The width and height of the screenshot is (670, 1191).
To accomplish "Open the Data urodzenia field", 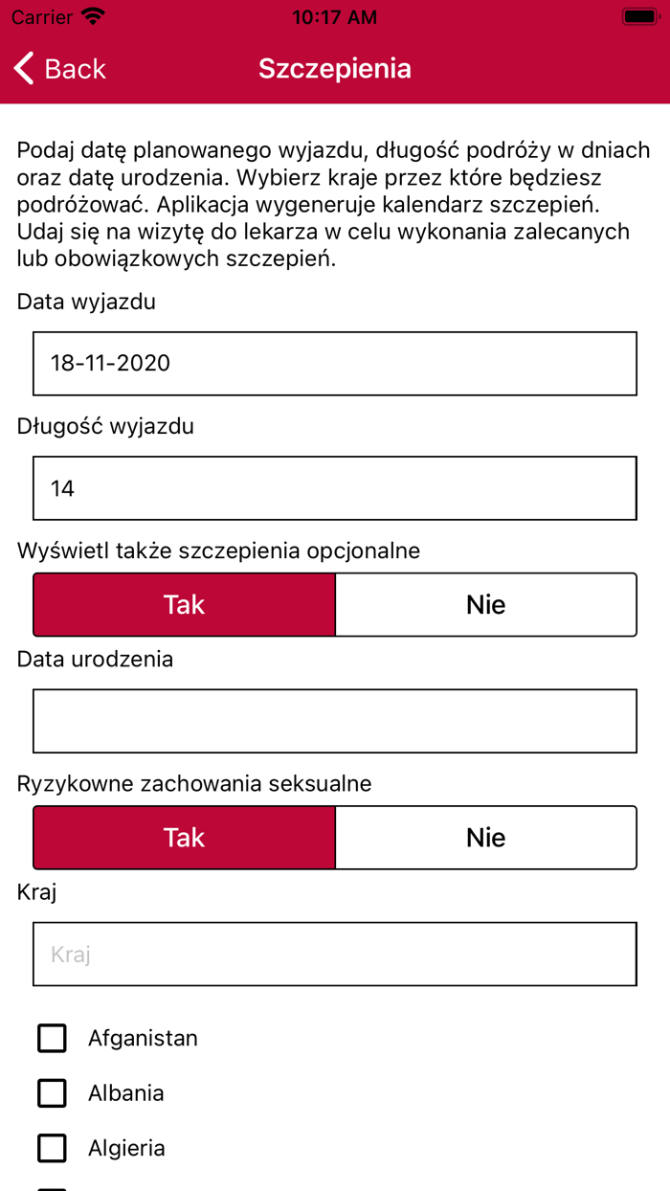I will coord(335,721).
